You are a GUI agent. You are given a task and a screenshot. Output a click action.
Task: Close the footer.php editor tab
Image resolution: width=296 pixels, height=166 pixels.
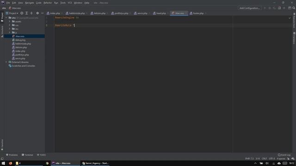[205, 13]
